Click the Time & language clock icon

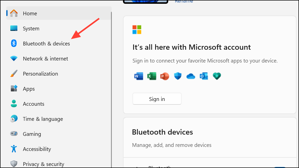tap(14, 119)
